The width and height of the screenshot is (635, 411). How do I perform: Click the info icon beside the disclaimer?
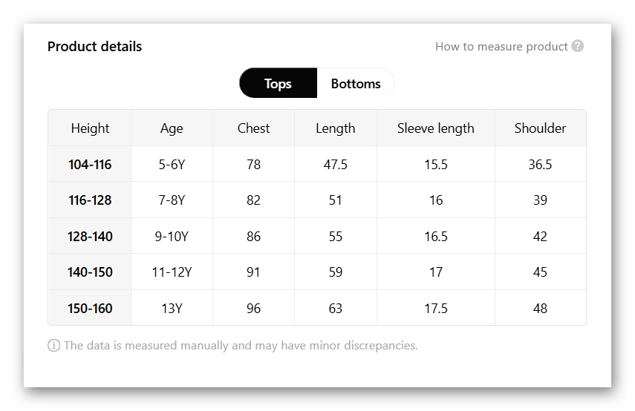[x=53, y=346]
